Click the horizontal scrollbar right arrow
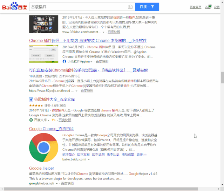Screen dimensions: 224x191 click(218, 189)
